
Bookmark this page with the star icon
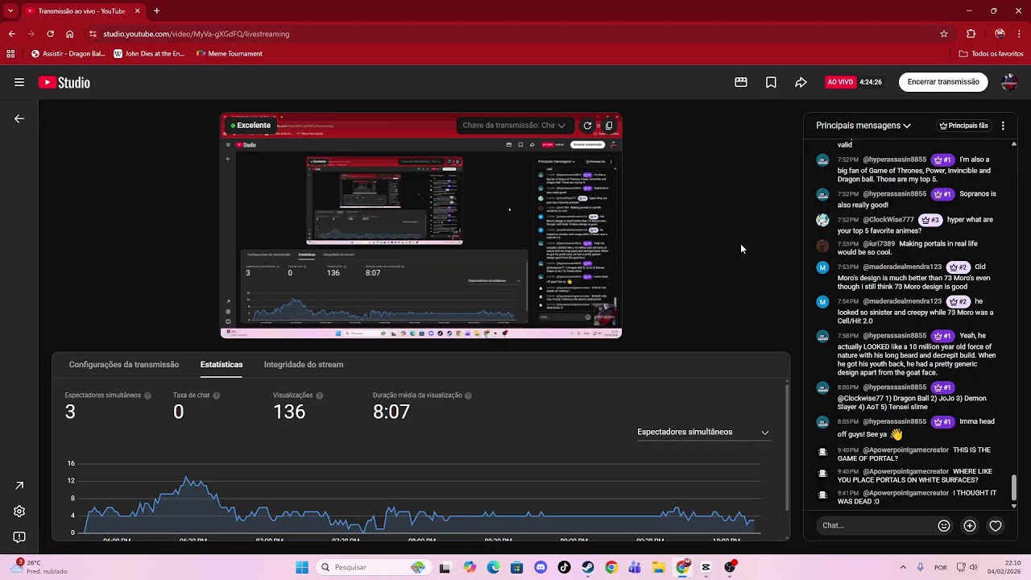click(944, 34)
